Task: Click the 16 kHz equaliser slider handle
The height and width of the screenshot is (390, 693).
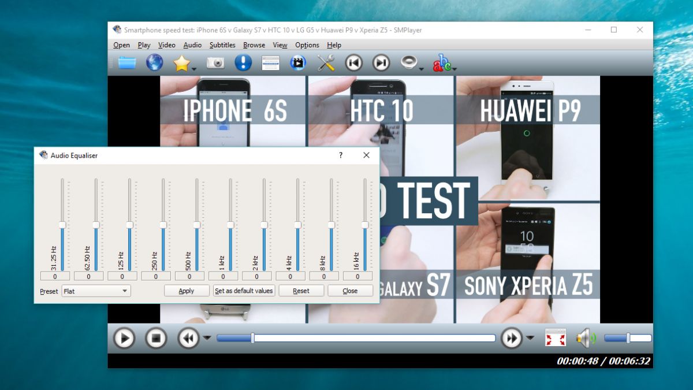Action: (x=364, y=225)
